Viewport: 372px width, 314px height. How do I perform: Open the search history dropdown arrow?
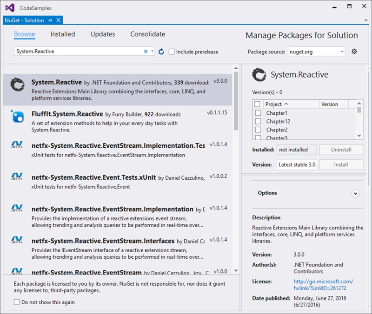(x=153, y=51)
